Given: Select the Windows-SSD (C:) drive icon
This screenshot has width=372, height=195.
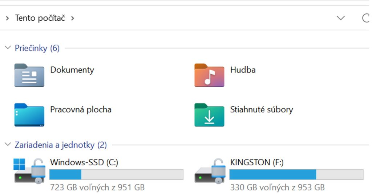Looking at the screenshot, I should click(x=29, y=171).
